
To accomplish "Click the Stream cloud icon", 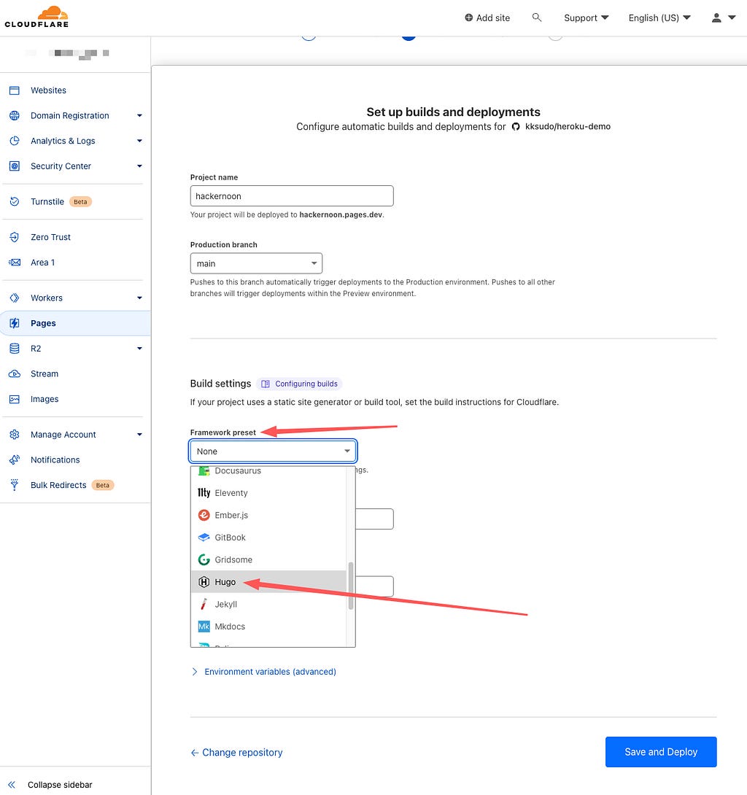I will click(x=14, y=374).
